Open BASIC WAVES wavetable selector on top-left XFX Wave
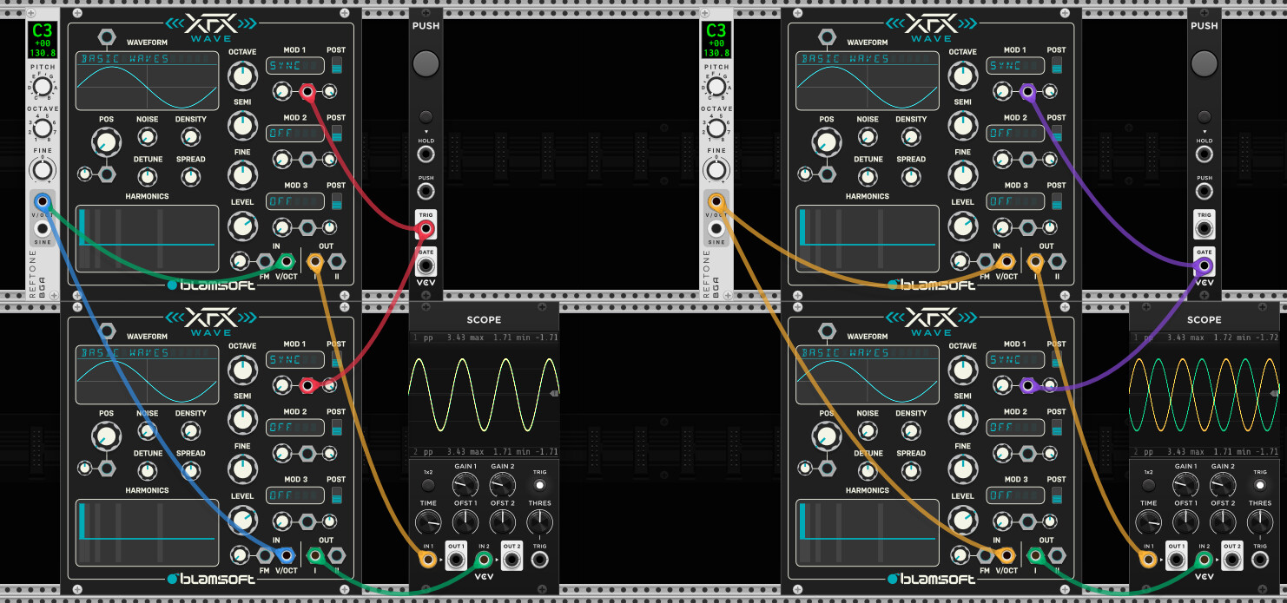The height and width of the screenshot is (603, 1287). [x=147, y=59]
